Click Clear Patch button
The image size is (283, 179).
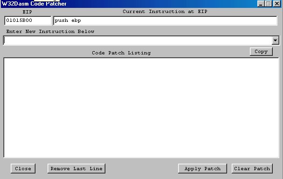[x=252, y=169]
